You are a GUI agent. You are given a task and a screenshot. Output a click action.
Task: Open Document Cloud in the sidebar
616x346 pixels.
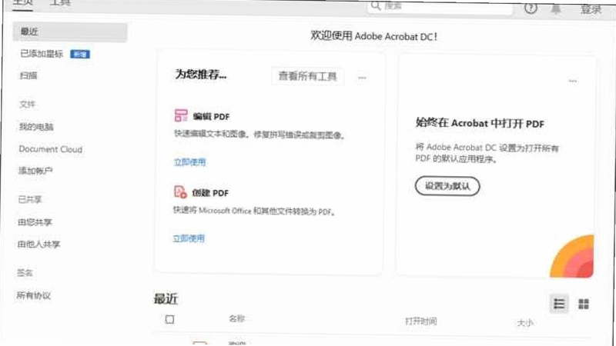[51, 149]
